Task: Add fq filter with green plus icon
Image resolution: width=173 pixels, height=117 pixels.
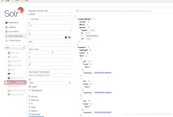Action: point(69,37)
